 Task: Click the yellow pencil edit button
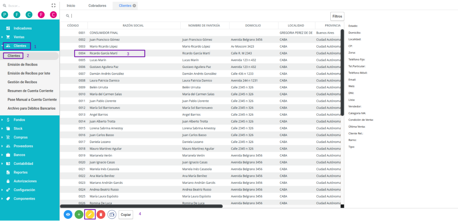[x=90, y=215]
